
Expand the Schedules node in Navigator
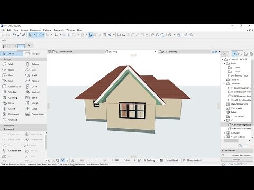(224, 133)
